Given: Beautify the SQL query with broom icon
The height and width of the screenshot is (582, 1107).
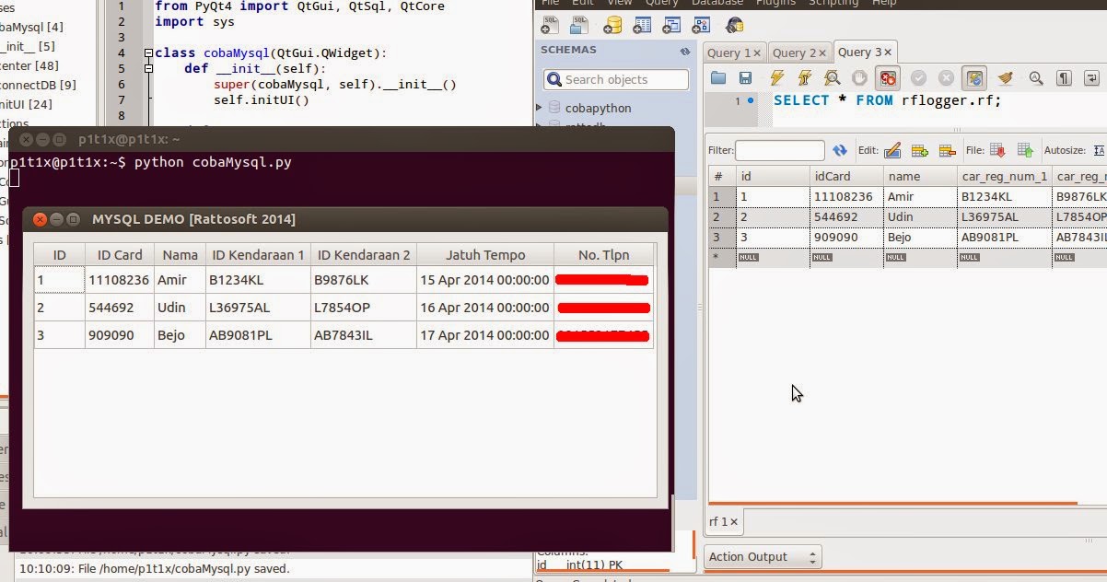Looking at the screenshot, I should tap(1005, 78).
